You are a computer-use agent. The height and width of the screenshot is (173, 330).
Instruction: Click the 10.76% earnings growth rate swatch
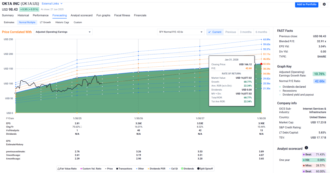pos(319,74)
